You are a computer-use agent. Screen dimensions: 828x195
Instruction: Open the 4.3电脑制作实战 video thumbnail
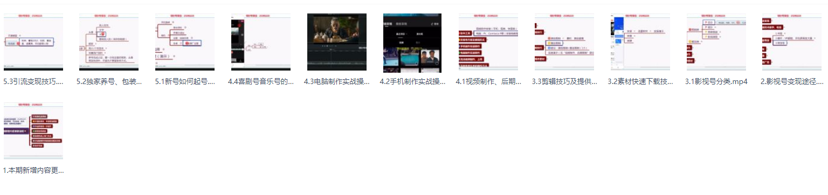337,42
